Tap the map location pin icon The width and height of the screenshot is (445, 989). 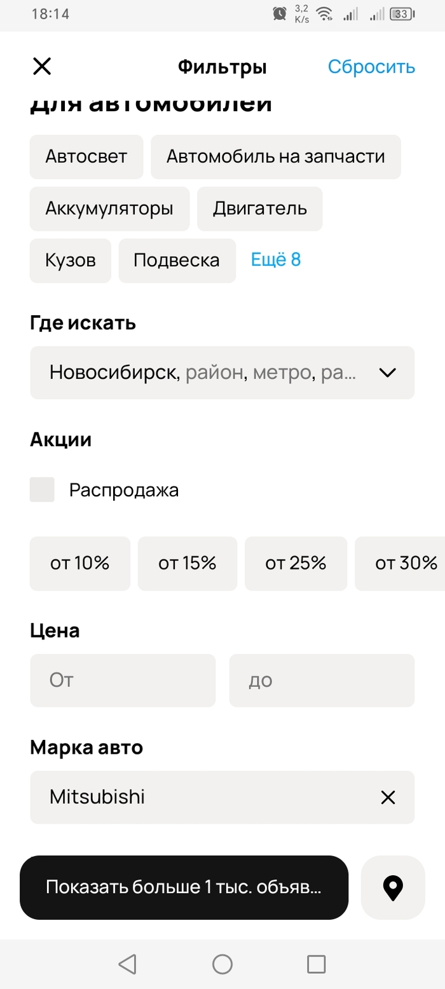click(x=393, y=888)
